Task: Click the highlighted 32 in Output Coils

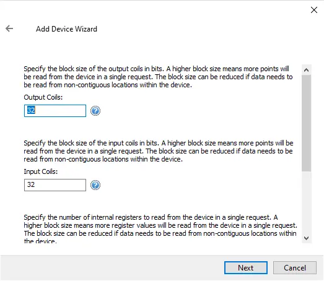Action: pos(31,110)
